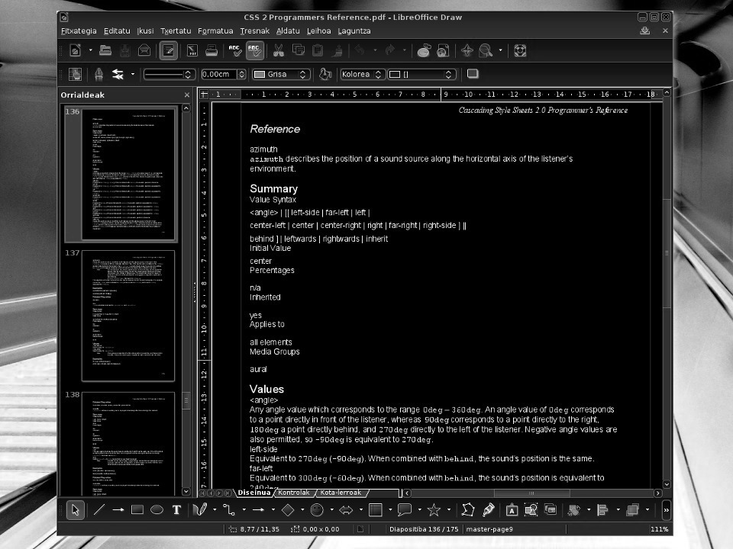The width and height of the screenshot is (733, 549).
Task: Toggle Edit File mode button
Action: pos(168,50)
